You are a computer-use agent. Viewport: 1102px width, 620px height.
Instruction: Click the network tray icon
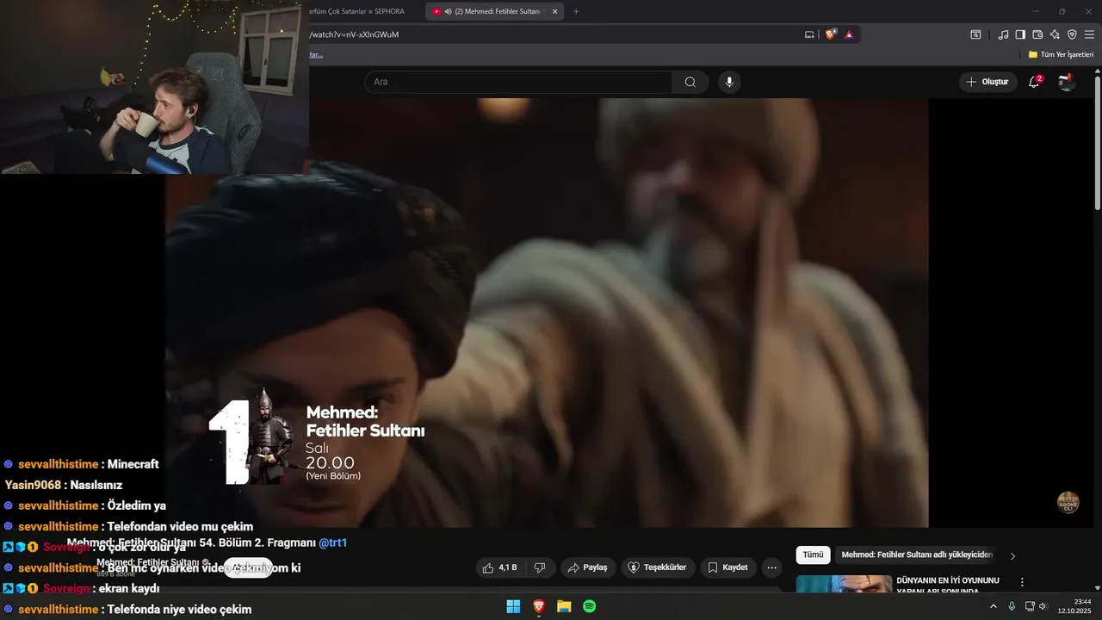1029,606
